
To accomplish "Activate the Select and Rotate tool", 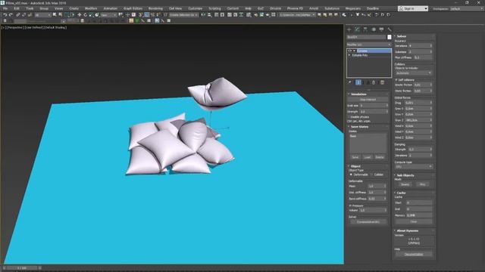I will pyautogui.click(x=85, y=15).
